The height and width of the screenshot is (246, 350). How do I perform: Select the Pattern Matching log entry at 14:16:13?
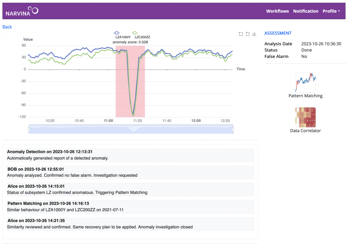click(130, 207)
